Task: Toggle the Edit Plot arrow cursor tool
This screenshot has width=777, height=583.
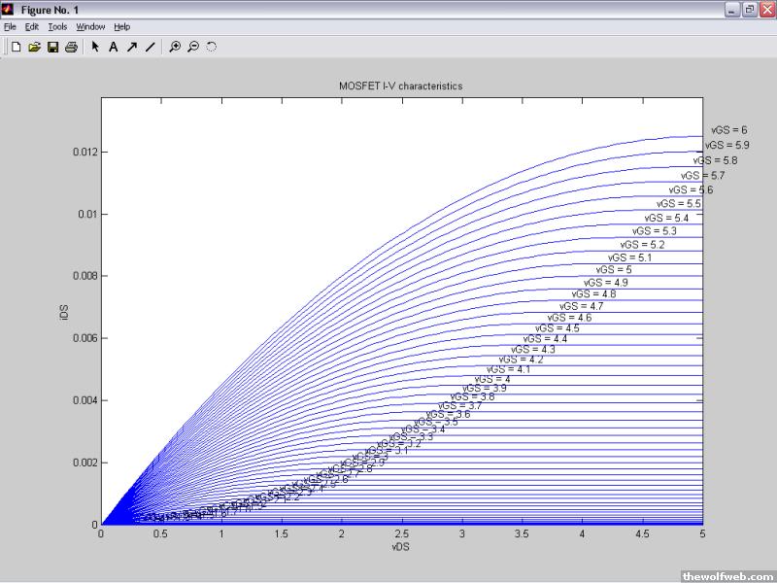Action: tap(95, 46)
